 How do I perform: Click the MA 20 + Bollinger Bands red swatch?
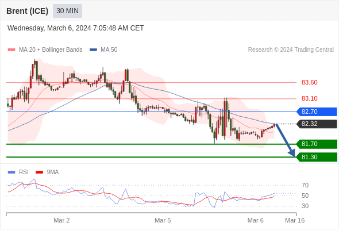[x=11, y=50]
